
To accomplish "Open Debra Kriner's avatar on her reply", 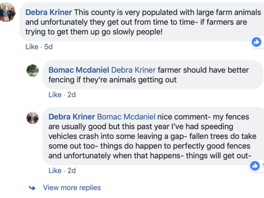I will [33, 118].
